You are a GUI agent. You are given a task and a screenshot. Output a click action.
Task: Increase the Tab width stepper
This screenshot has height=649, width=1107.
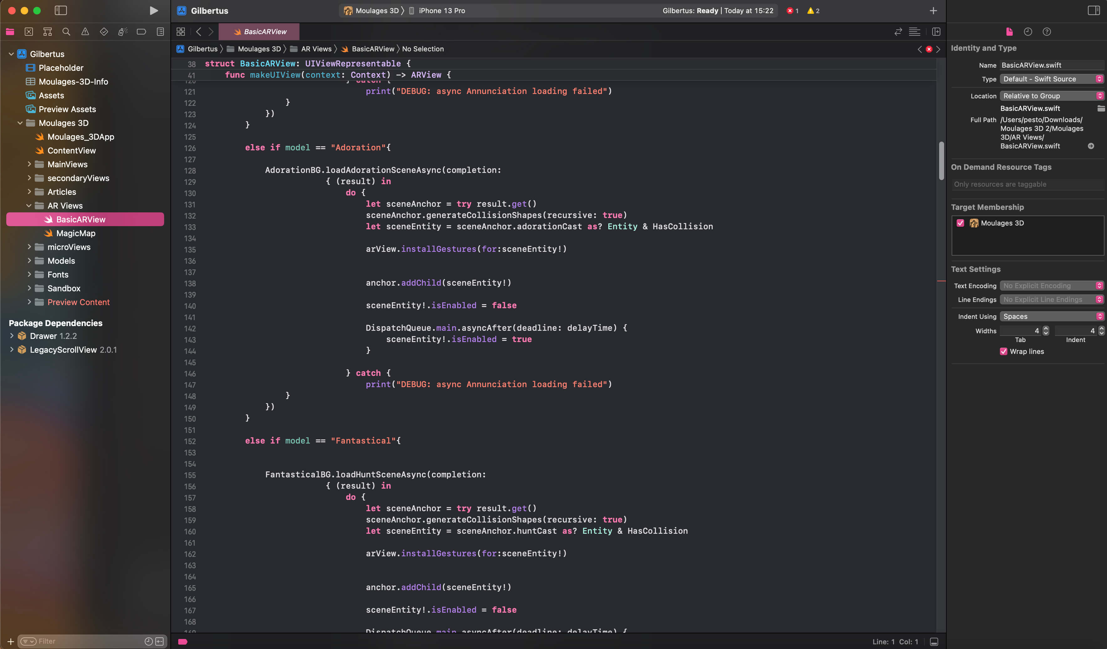[1046, 329]
